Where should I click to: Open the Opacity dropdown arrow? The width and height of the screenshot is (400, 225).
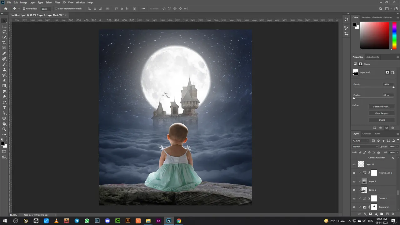point(397,147)
